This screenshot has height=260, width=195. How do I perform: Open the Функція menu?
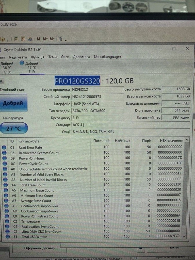point(38,57)
